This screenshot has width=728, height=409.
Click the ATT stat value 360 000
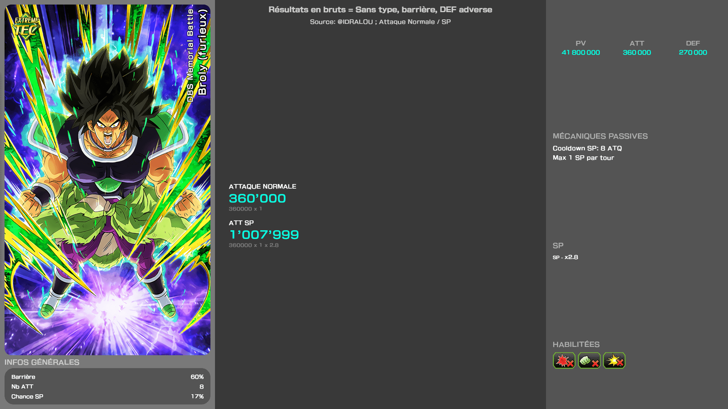click(637, 53)
